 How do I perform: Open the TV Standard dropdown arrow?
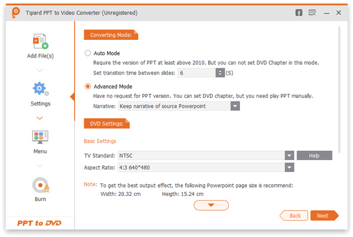coord(289,155)
